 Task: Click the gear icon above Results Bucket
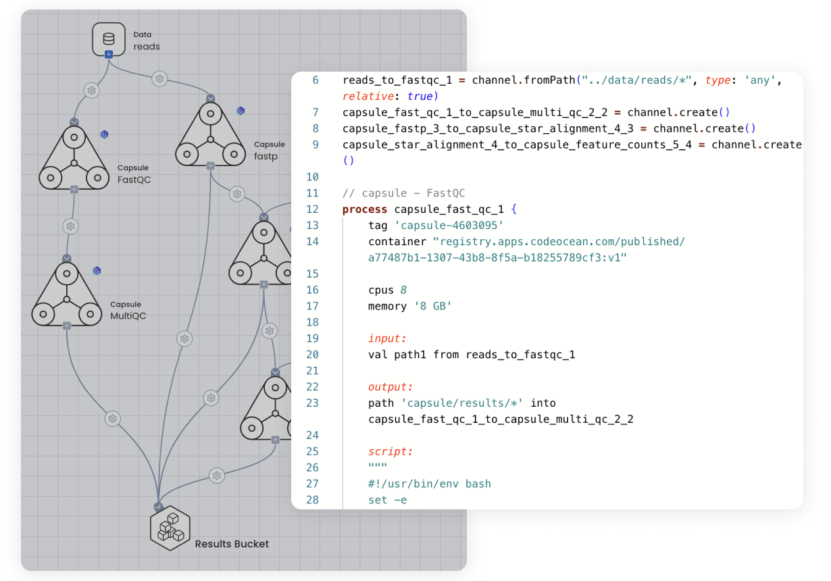click(x=210, y=398)
